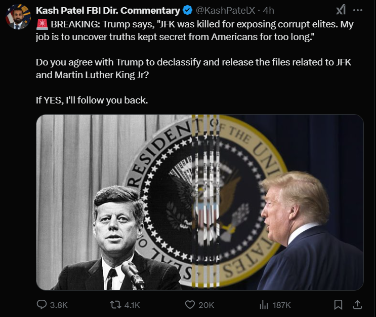Open the display name Kash Patel FBI Dir. Commentary
Image resolution: width=376 pixels, height=317 pixels.
tap(108, 10)
